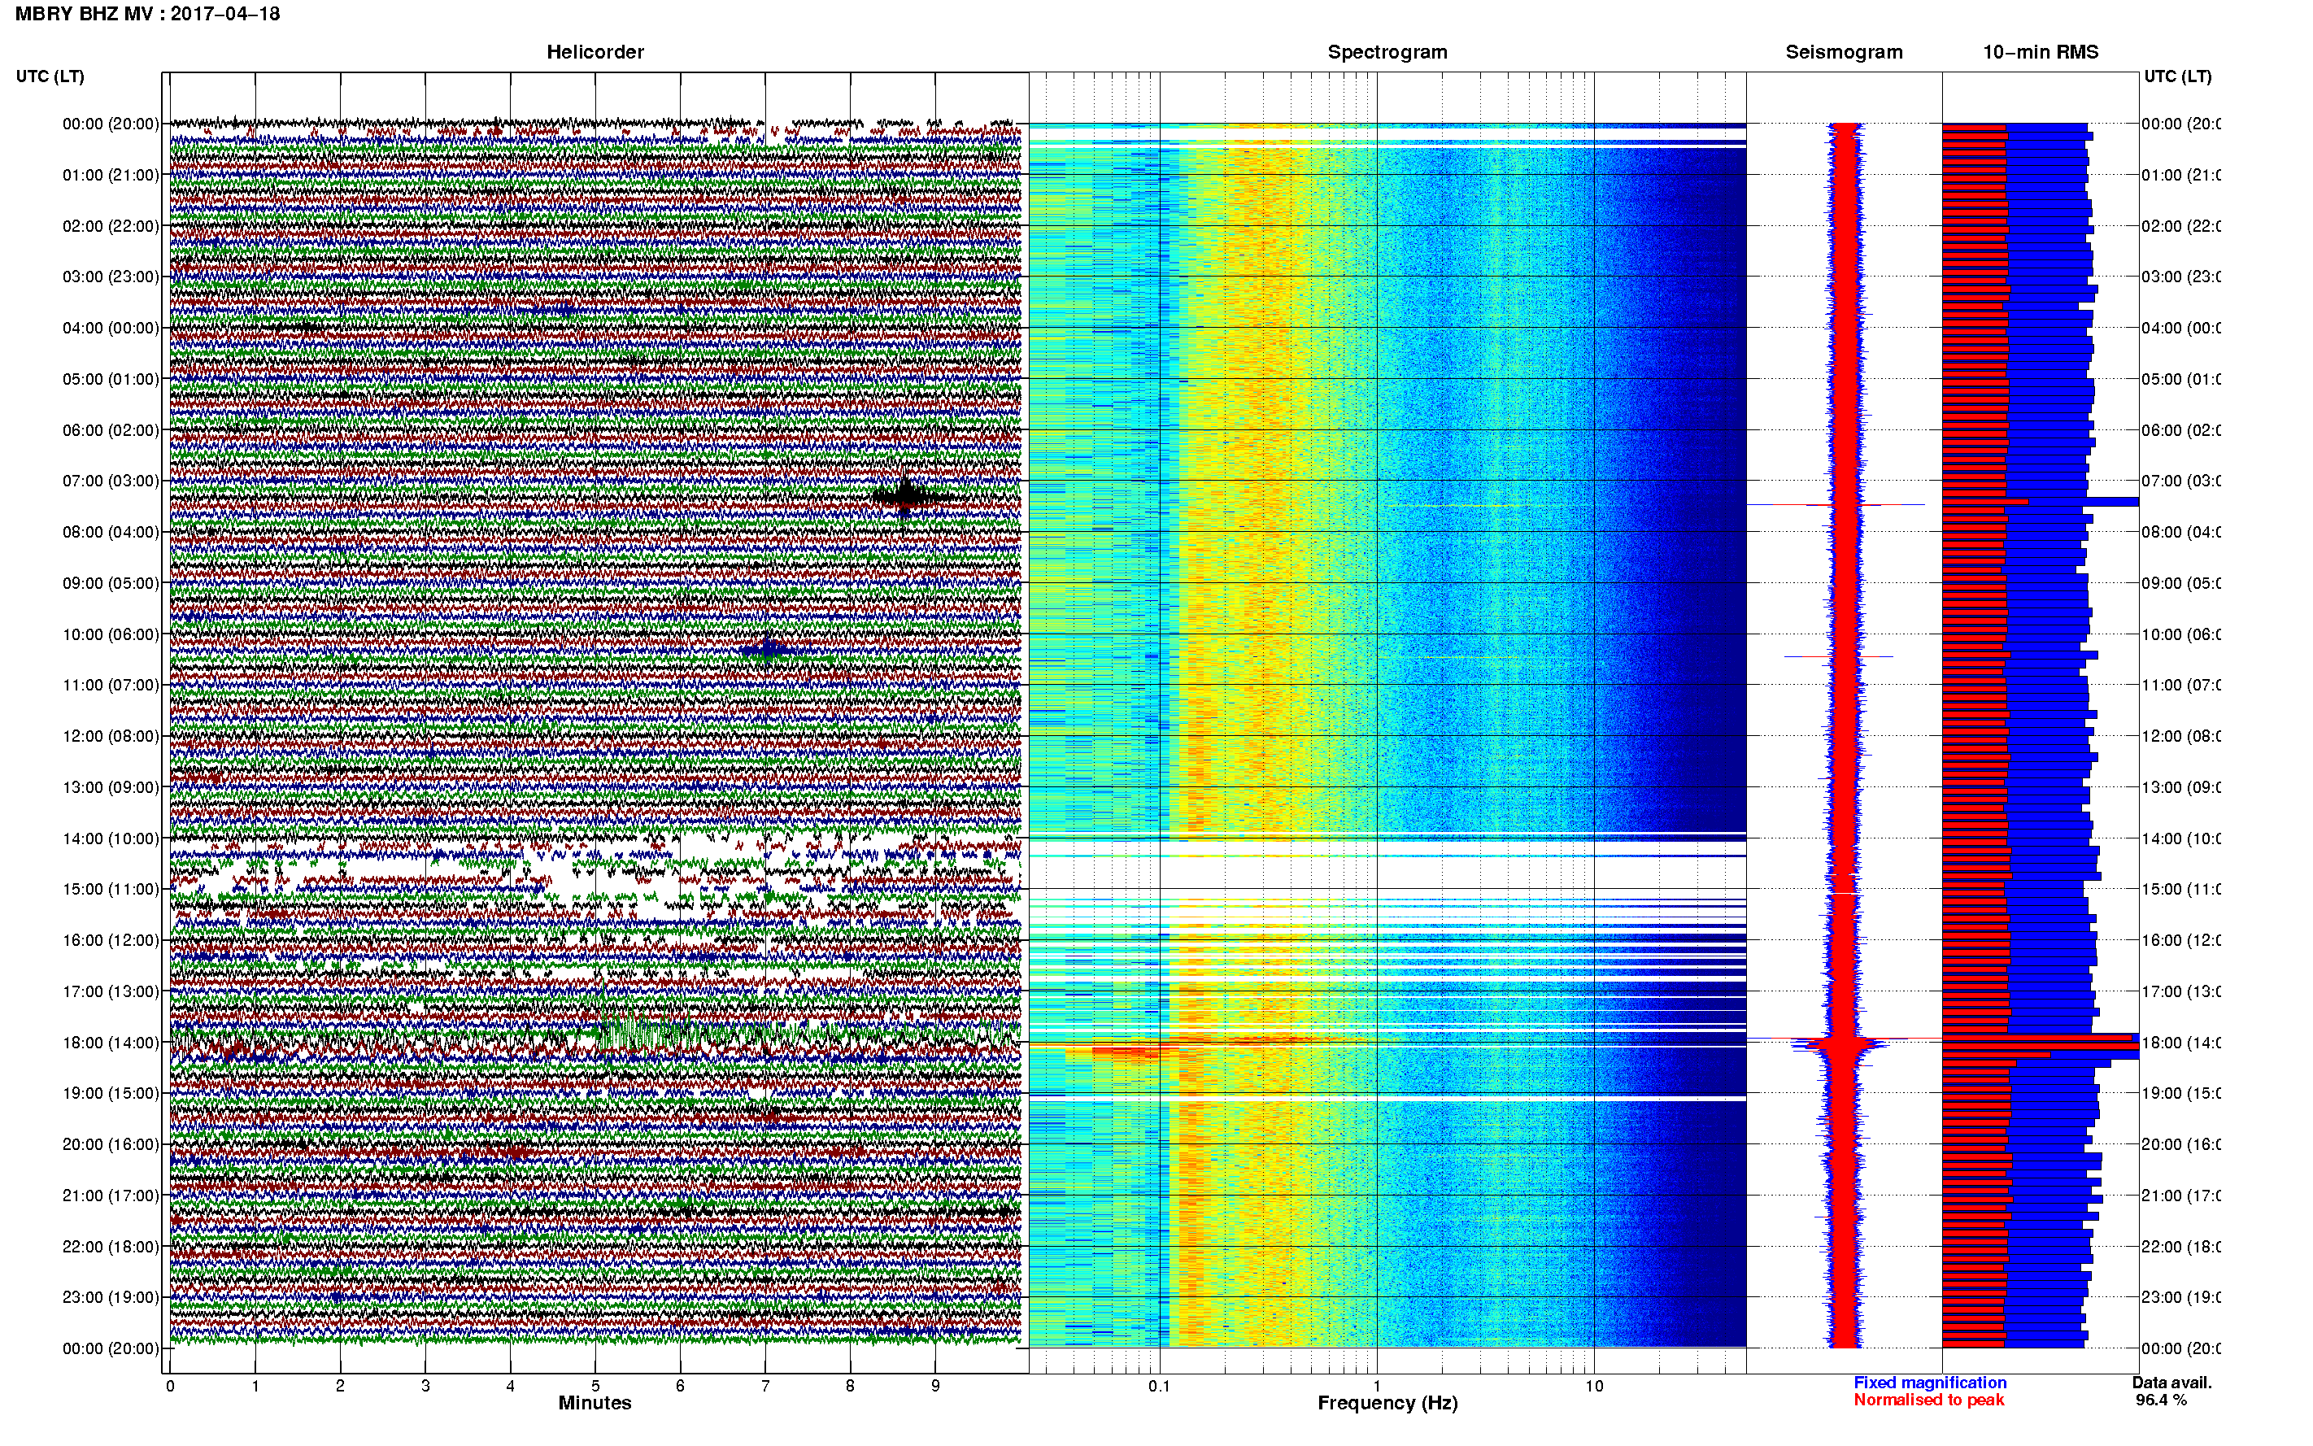This screenshot has width=2313, height=1446.
Task: Select the Spectrogram panel title
Action: (x=1387, y=52)
